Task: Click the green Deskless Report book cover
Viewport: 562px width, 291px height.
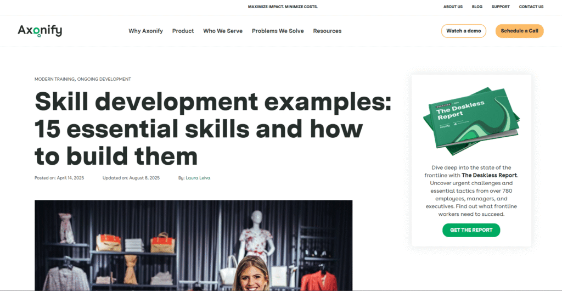Action: [x=470, y=117]
